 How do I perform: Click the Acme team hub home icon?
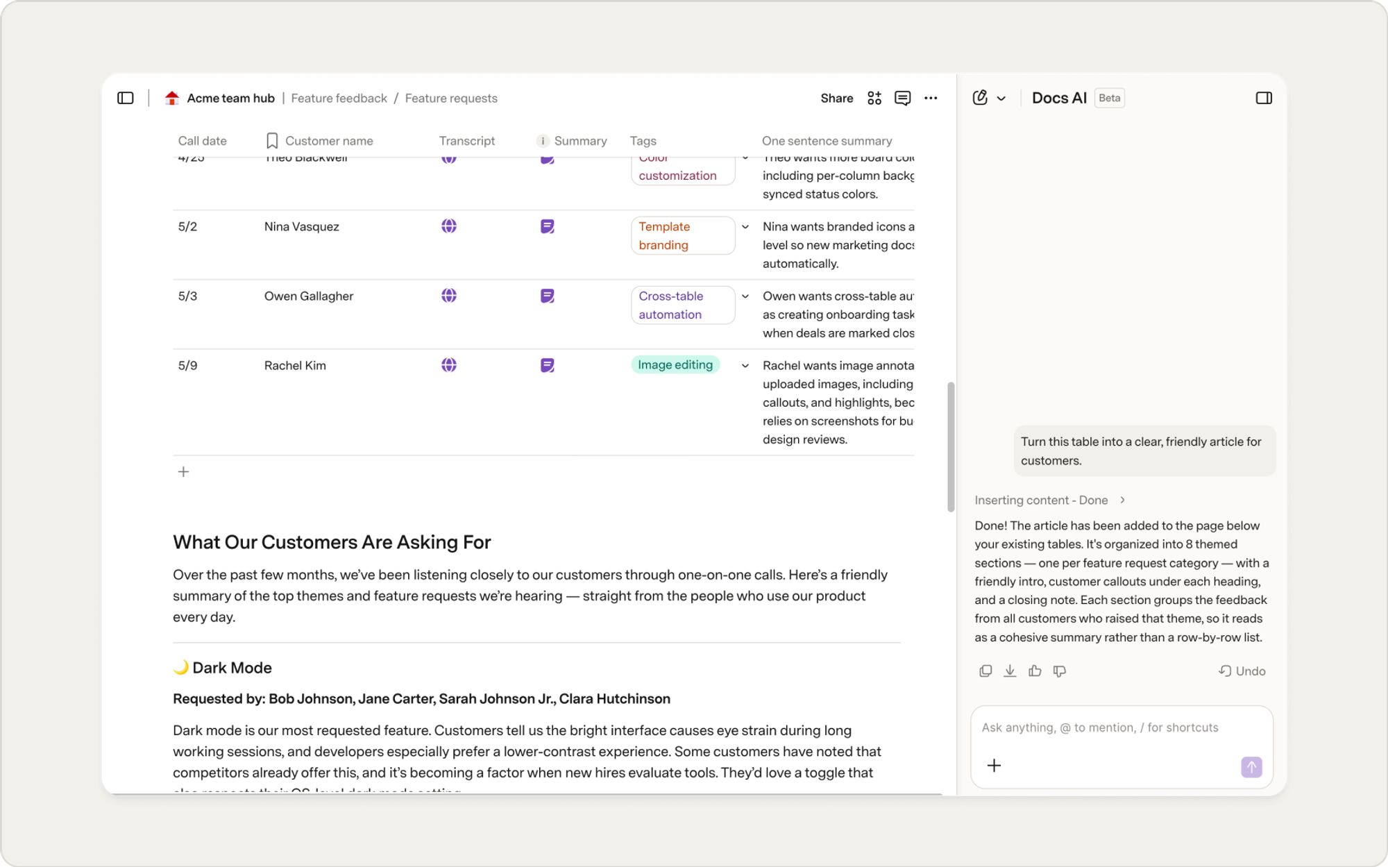click(x=172, y=98)
